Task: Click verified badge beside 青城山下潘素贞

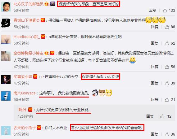Action: point(43,20)
